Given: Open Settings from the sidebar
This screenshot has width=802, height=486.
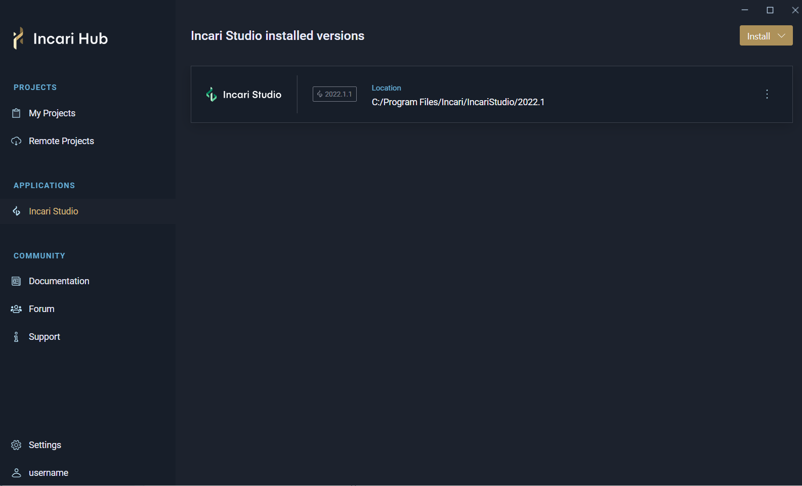Looking at the screenshot, I should coord(45,445).
